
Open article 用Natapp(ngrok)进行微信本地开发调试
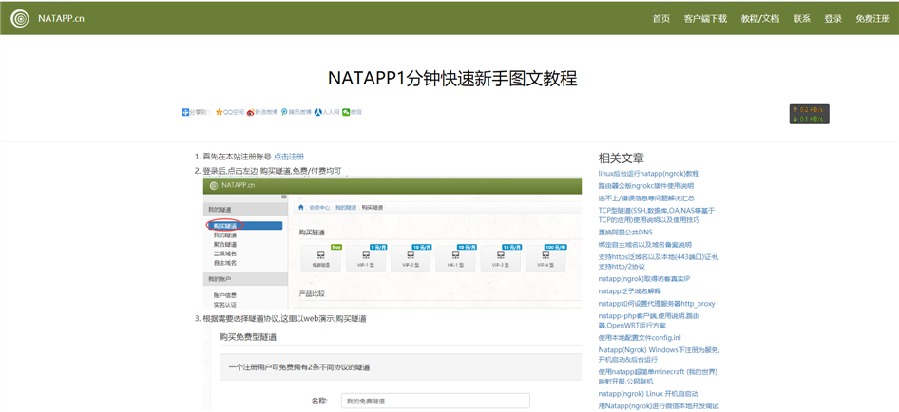(659, 406)
